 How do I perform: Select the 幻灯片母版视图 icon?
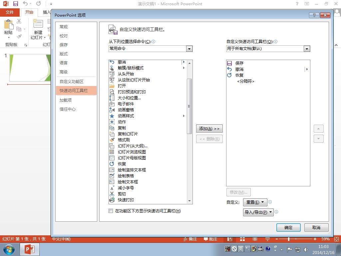coord(112,158)
